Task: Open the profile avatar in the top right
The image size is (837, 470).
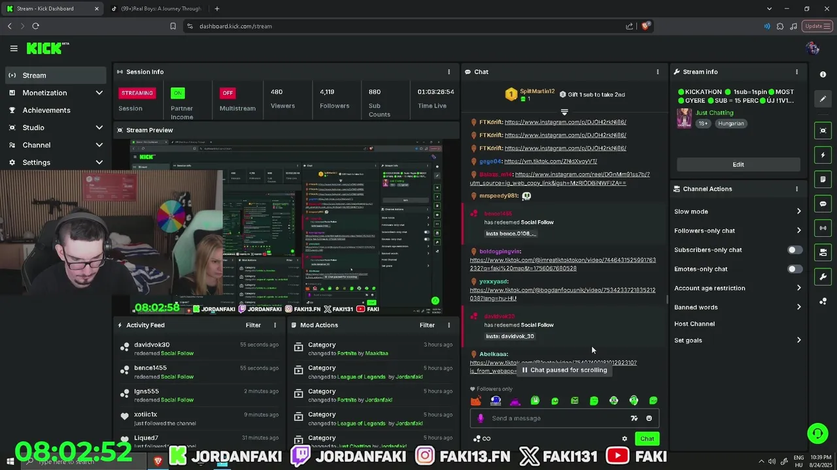Action: (x=813, y=48)
